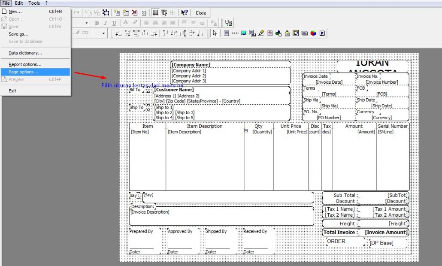
Task: Open the ? help menu
Action: 46,3
